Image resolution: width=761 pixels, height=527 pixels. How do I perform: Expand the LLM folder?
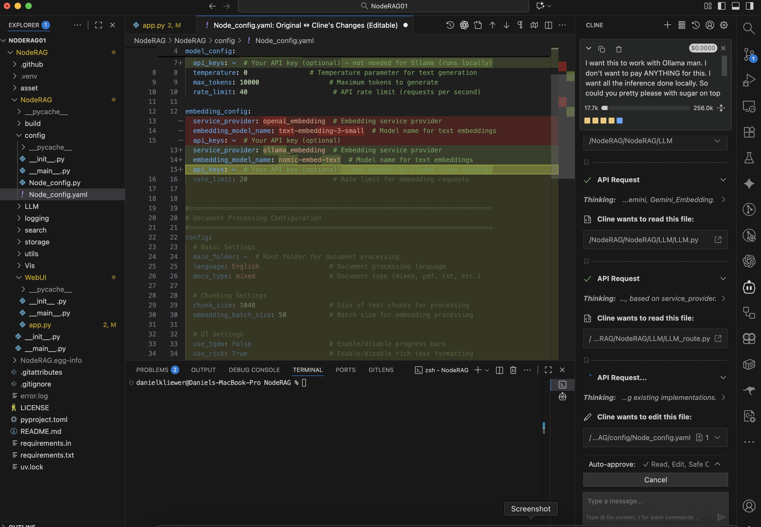tap(32, 206)
